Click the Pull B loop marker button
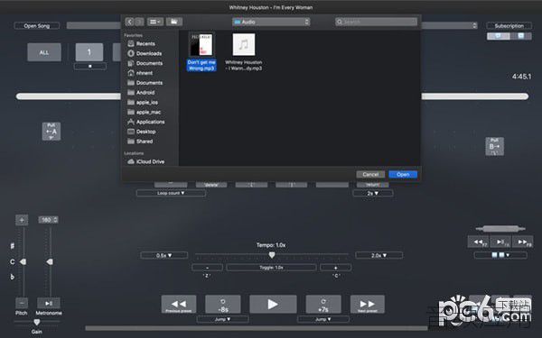Image resolution: width=542 pixels, height=338 pixels. coord(495,146)
